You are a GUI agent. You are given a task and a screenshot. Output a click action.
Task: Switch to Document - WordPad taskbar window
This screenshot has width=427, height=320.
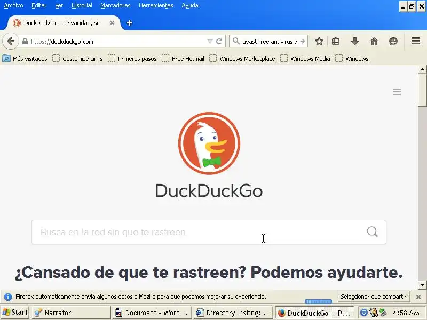coord(152,313)
